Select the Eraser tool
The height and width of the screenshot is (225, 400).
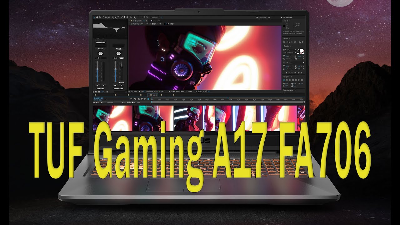coord(127,17)
